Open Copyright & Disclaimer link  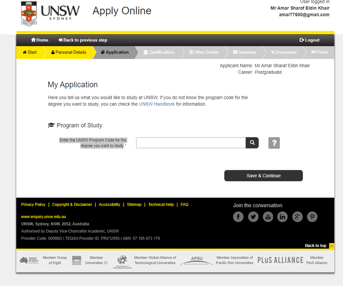72,204
